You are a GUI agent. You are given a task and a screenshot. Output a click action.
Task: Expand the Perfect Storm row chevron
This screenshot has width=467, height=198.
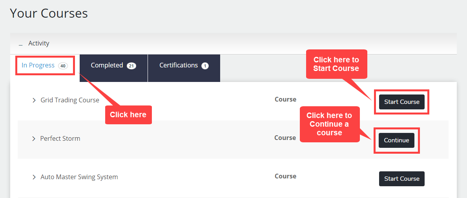pos(34,139)
